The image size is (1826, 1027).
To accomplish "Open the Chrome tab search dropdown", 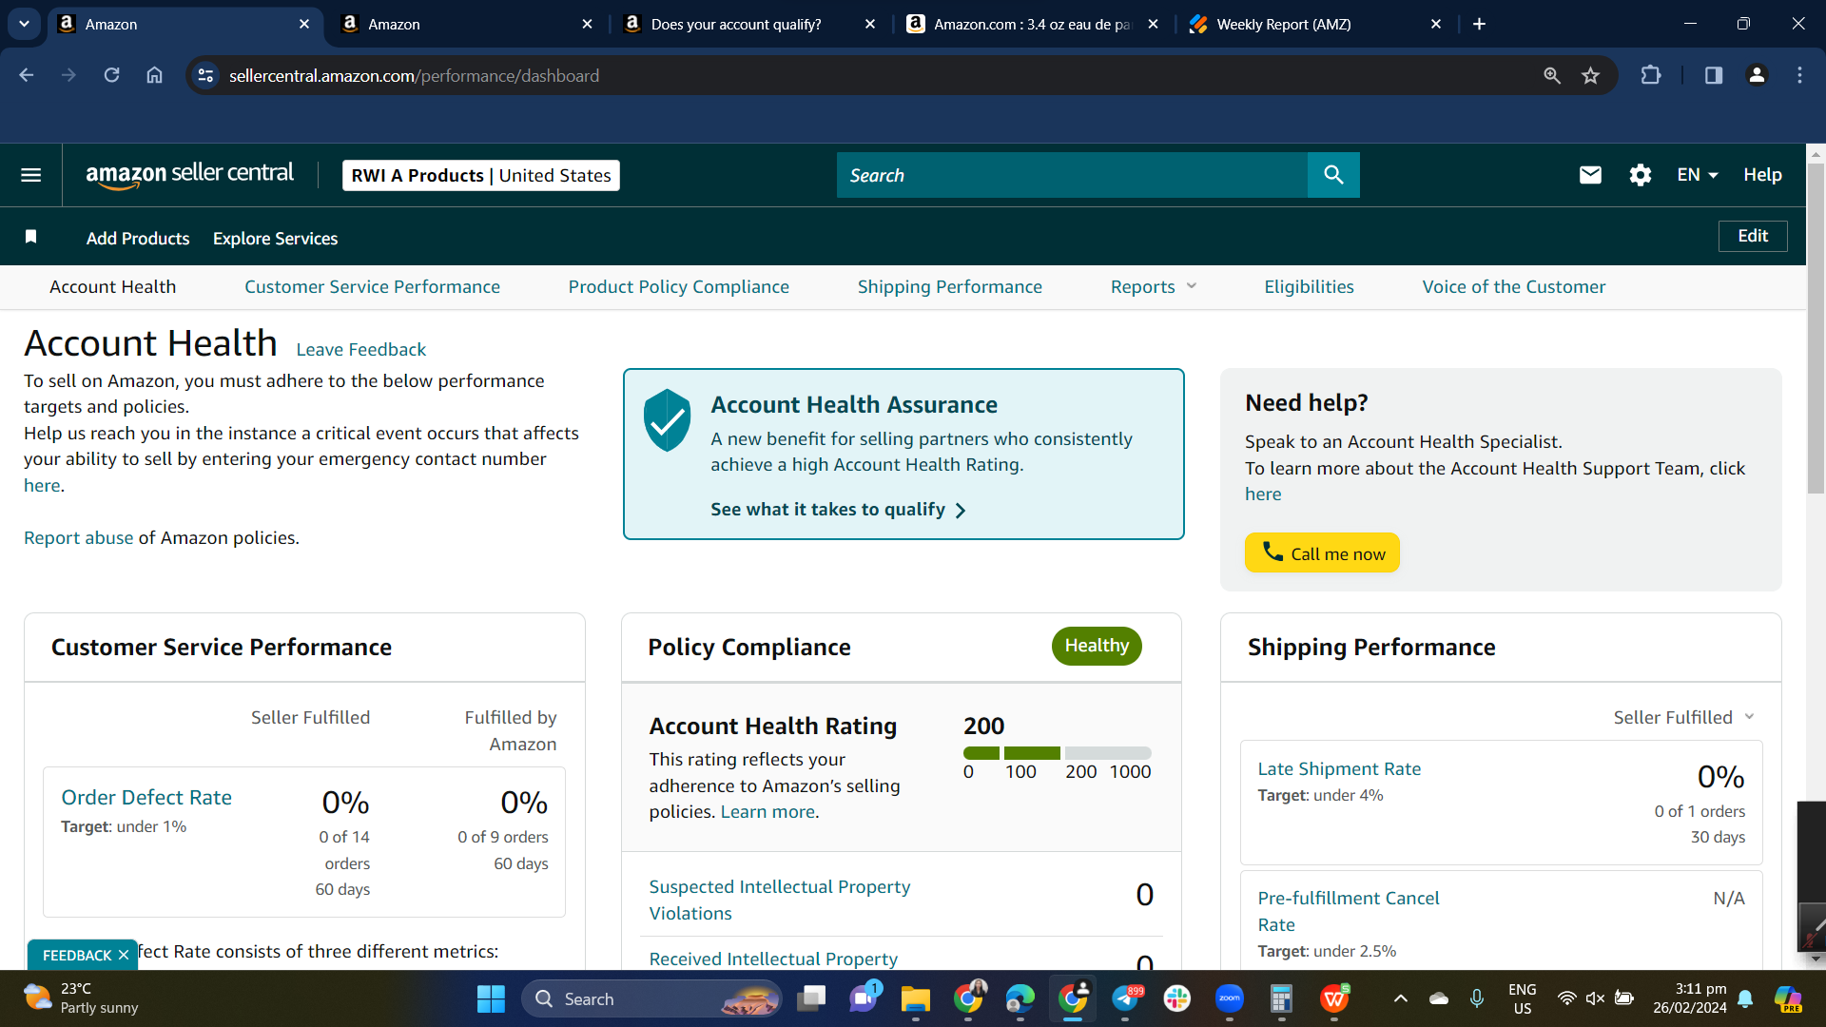I will coord(24,24).
